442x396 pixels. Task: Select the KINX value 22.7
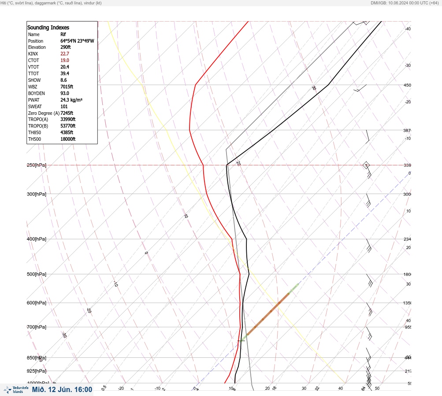click(x=64, y=54)
